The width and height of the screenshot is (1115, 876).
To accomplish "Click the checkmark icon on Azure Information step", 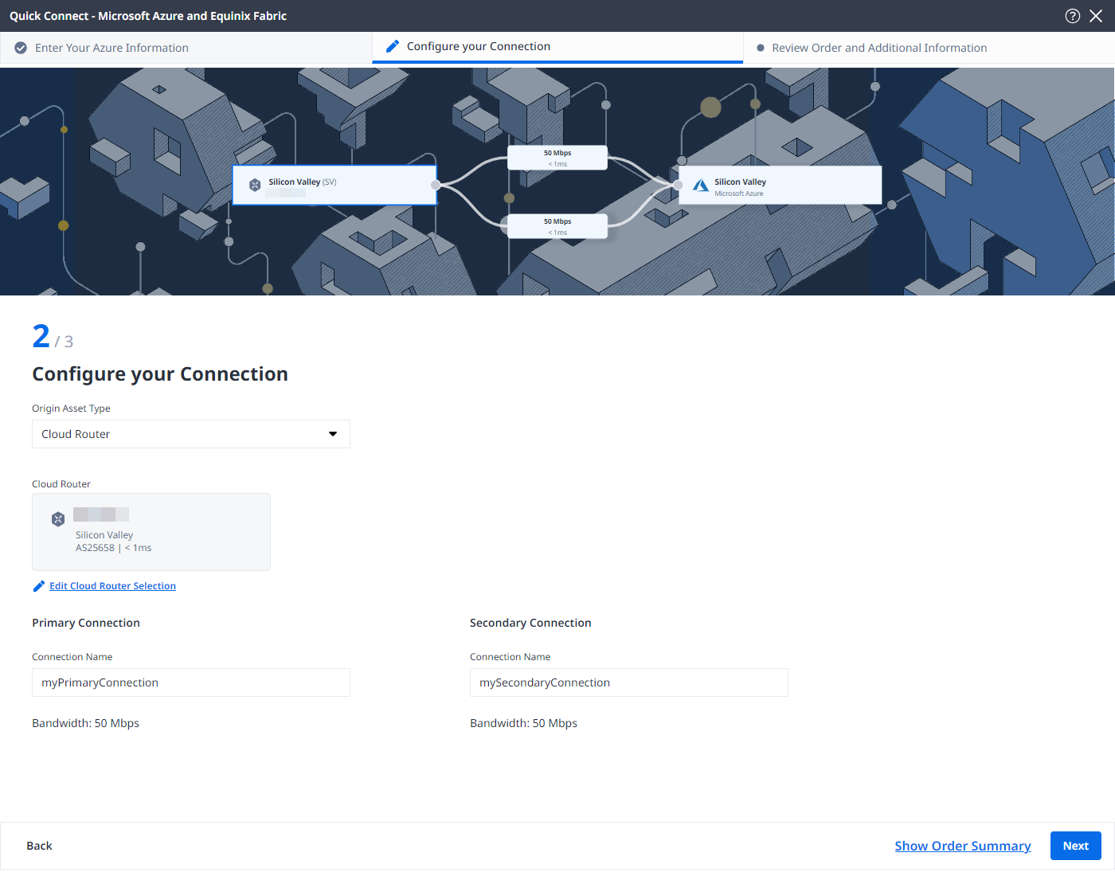I will tap(21, 48).
